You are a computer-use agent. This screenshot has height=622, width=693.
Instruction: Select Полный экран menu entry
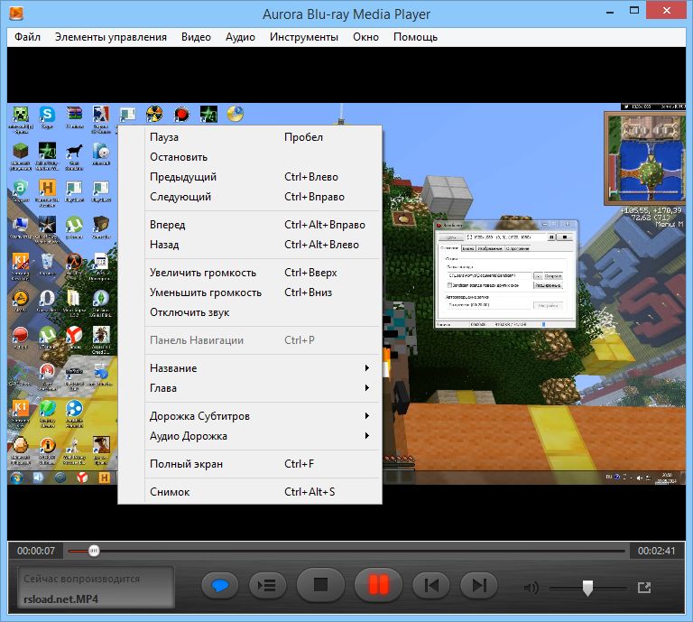[x=250, y=464]
